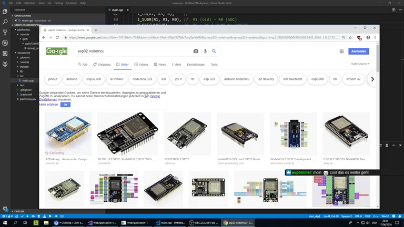Click the Anmelden sign-in button
Viewport: 404px width, 227px height.
click(x=358, y=51)
